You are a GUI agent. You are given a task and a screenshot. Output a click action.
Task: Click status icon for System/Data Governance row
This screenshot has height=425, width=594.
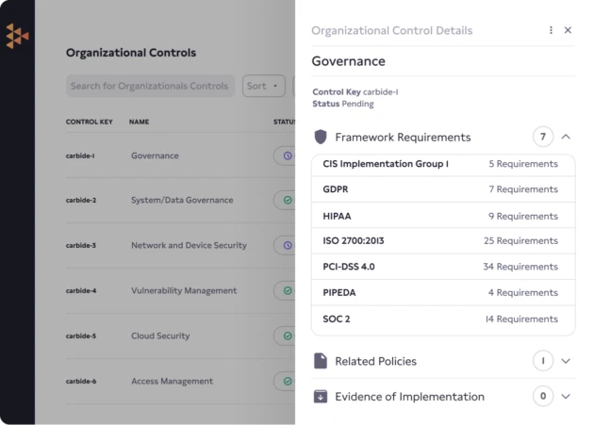(x=288, y=200)
